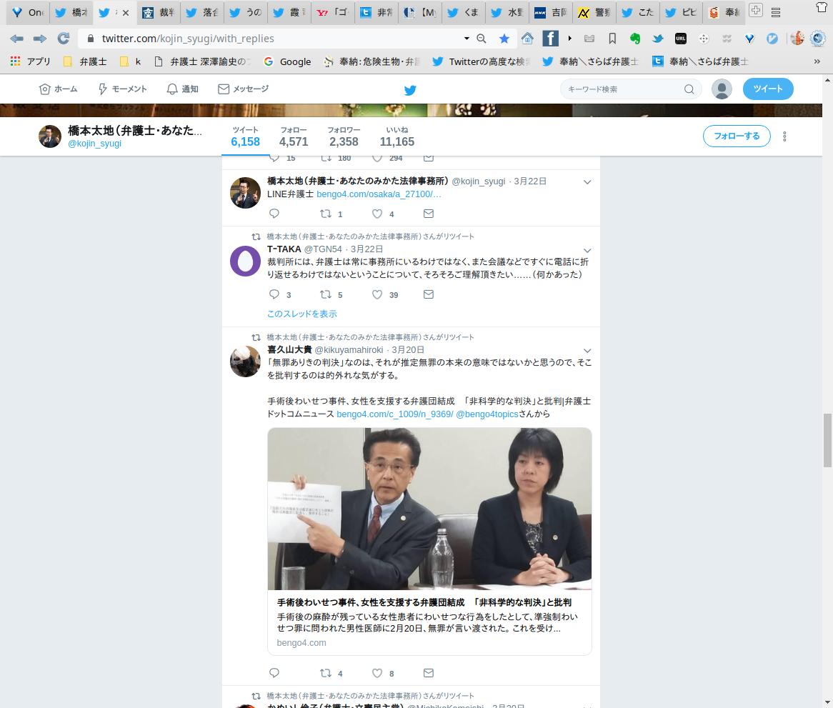Send T-TAKA tweet via direct message
This screenshot has height=708, width=833.
coord(428,294)
